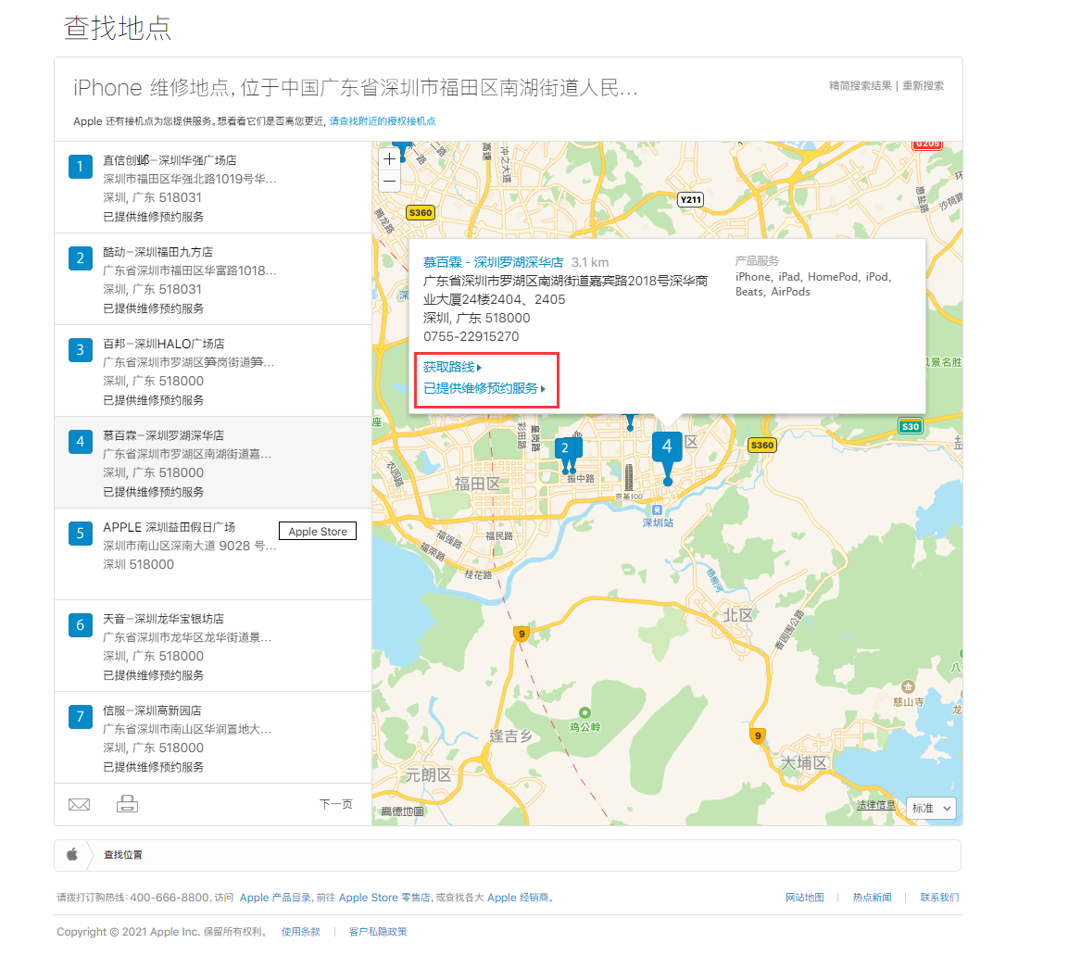Go to the next page via 下一页
This screenshot has height=968, width=1081.
pyautogui.click(x=336, y=804)
